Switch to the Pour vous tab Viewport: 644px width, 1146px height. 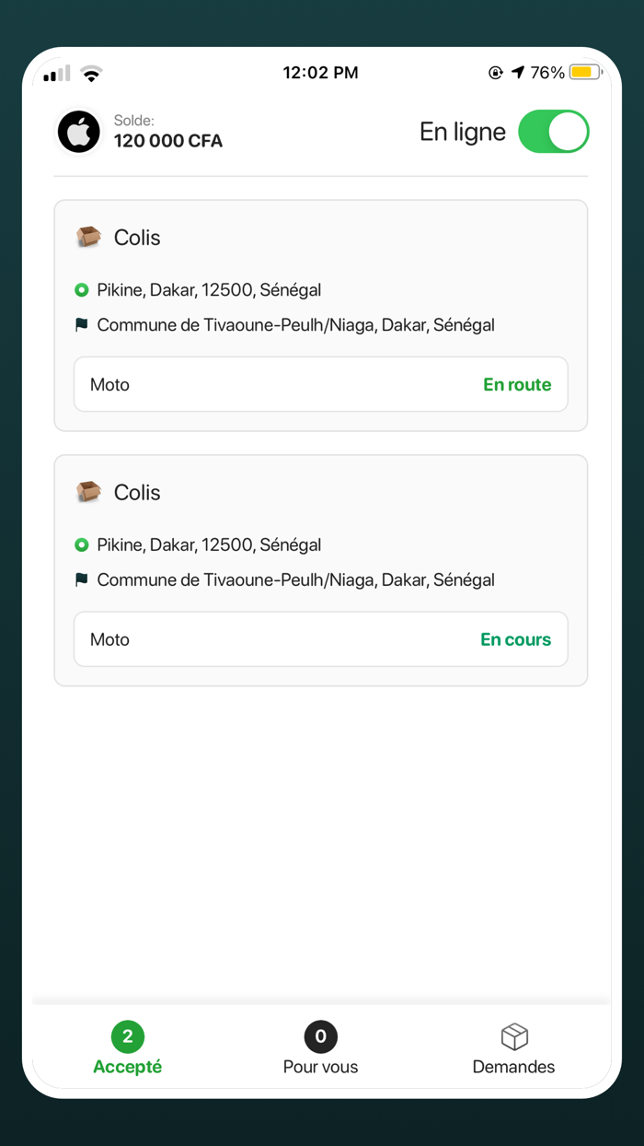click(x=320, y=1047)
